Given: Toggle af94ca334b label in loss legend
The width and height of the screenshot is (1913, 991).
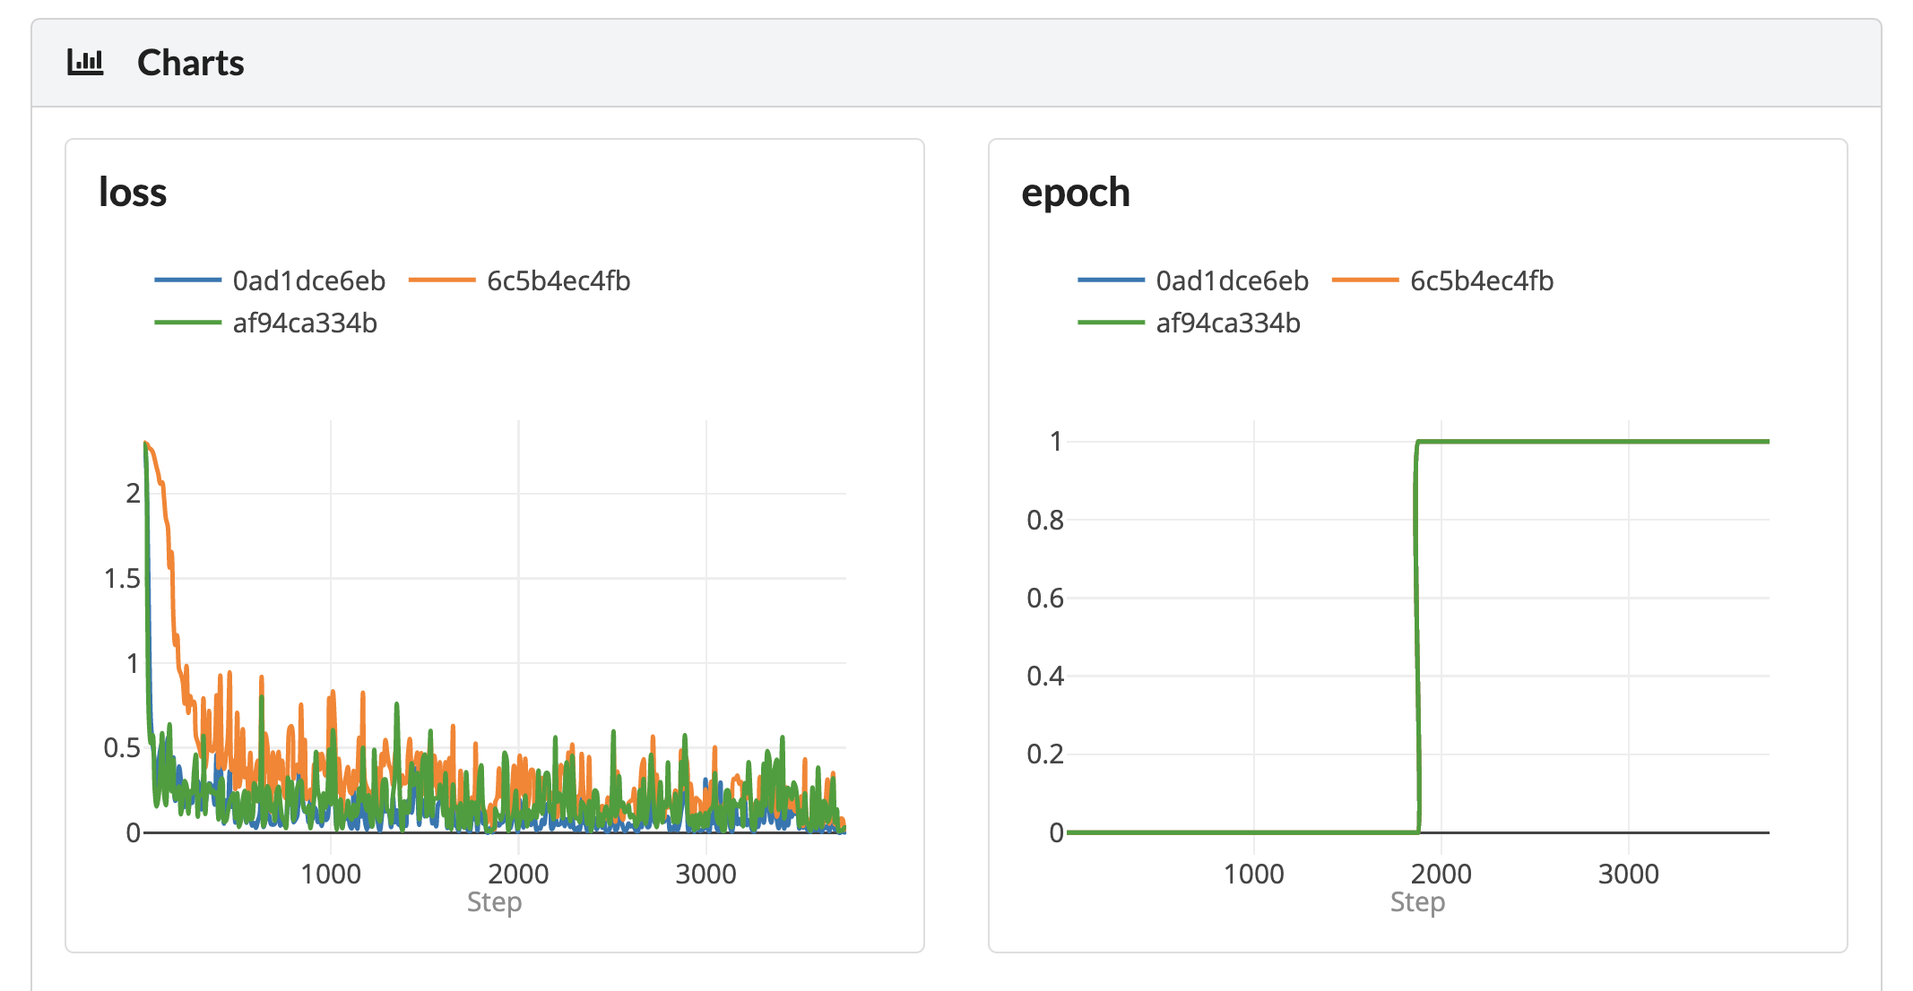Looking at the screenshot, I should click(305, 323).
